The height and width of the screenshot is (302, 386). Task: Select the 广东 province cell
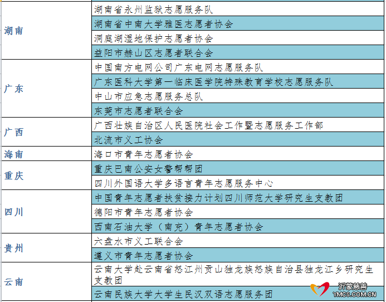click(47, 89)
